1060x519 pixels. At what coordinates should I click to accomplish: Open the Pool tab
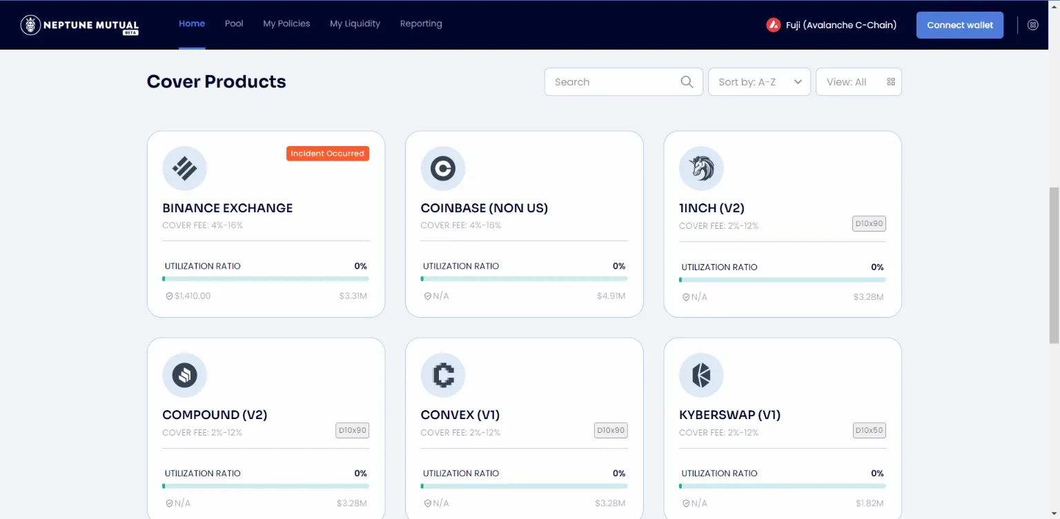tap(234, 23)
